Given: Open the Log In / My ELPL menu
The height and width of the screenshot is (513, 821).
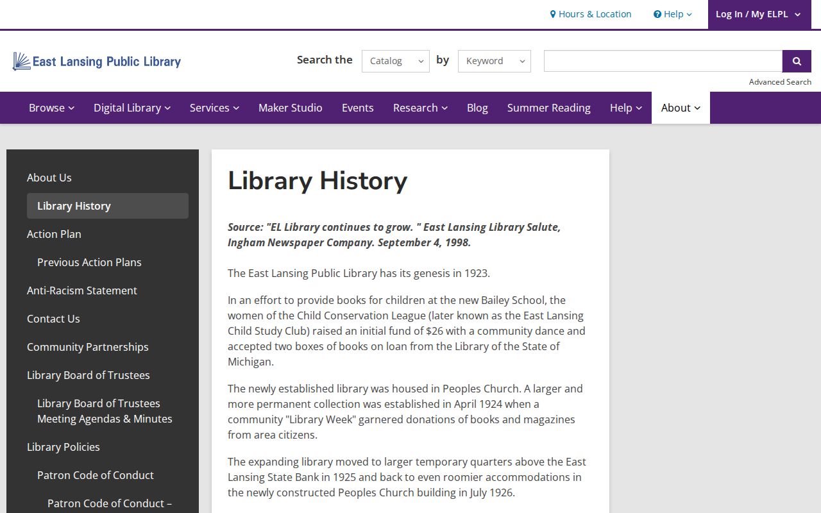Looking at the screenshot, I should coord(759,14).
